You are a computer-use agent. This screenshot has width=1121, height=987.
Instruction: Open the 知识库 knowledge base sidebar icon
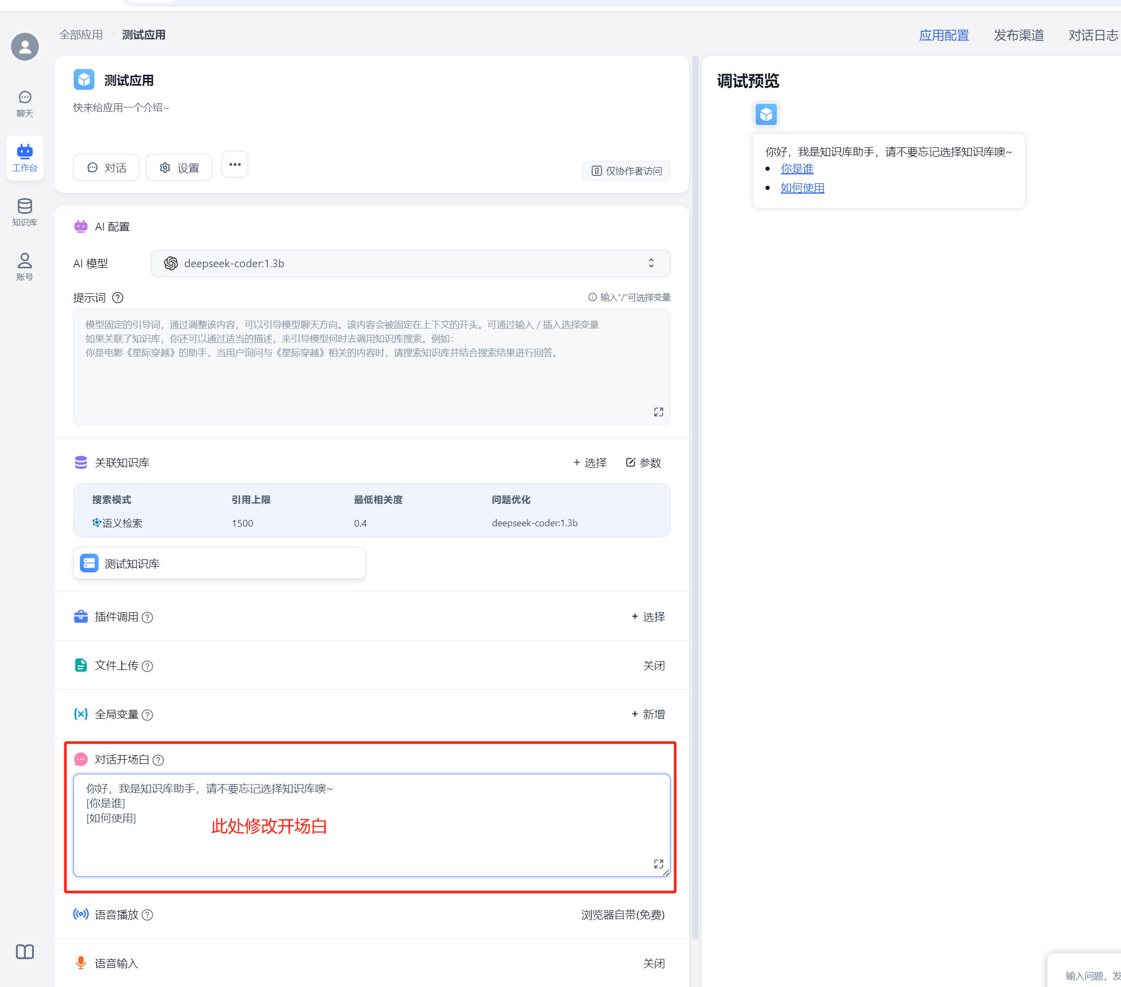coord(25,212)
